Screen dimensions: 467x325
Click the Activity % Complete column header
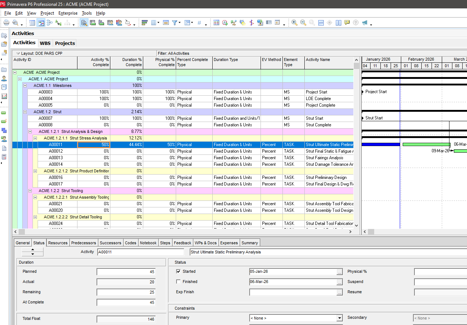coord(94,62)
